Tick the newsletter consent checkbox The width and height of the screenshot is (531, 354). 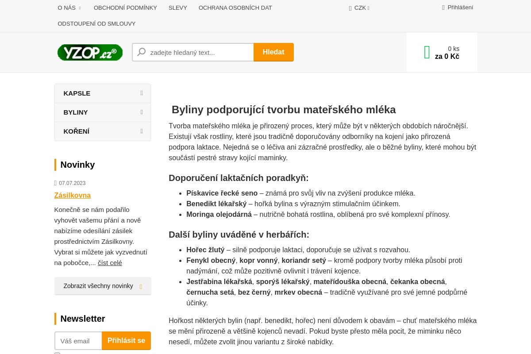(x=57, y=353)
